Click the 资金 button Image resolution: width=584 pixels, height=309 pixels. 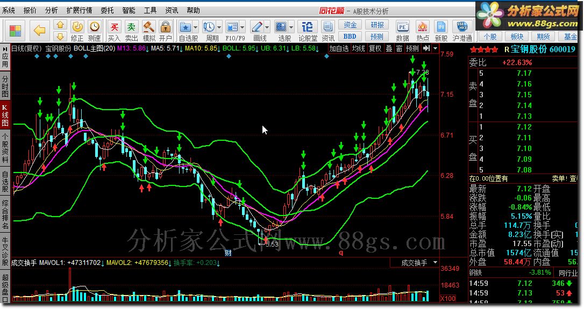350,25
